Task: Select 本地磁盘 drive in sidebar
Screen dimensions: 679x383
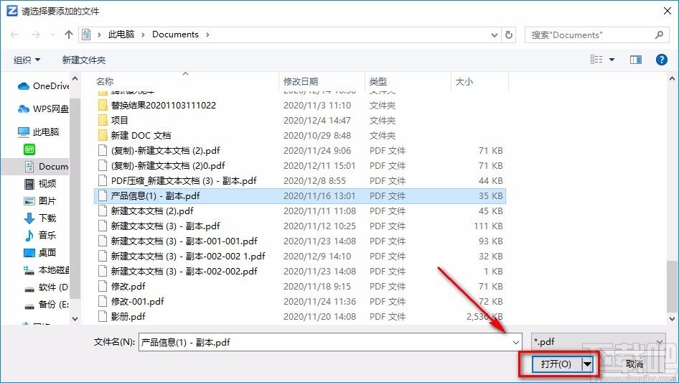Action: pos(47,269)
